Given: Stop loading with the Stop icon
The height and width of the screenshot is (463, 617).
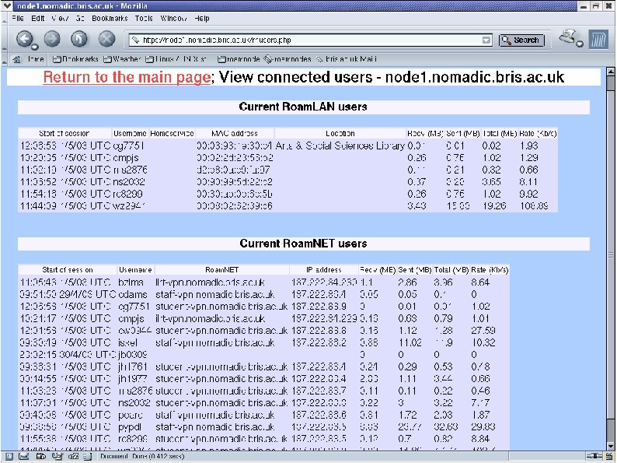Looking at the screenshot, I should click(106, 39).
